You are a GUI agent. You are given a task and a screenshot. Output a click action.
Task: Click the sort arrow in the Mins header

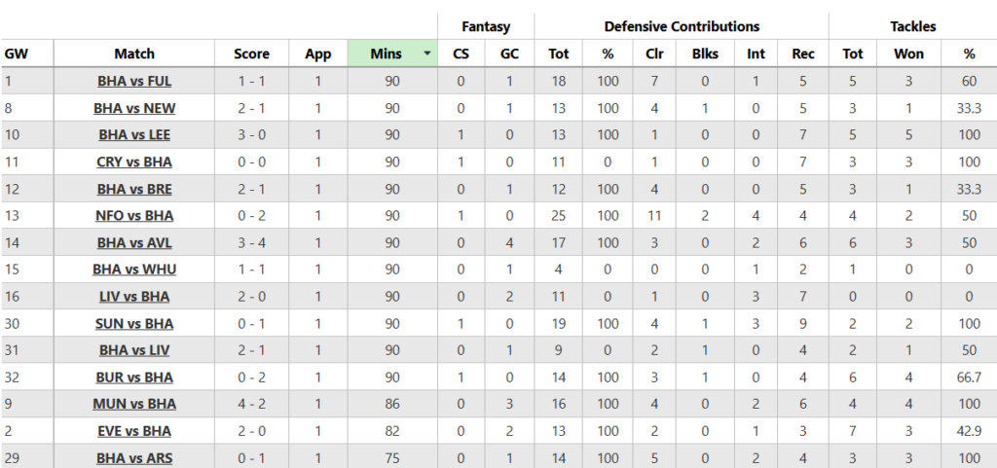coord(426,54)
